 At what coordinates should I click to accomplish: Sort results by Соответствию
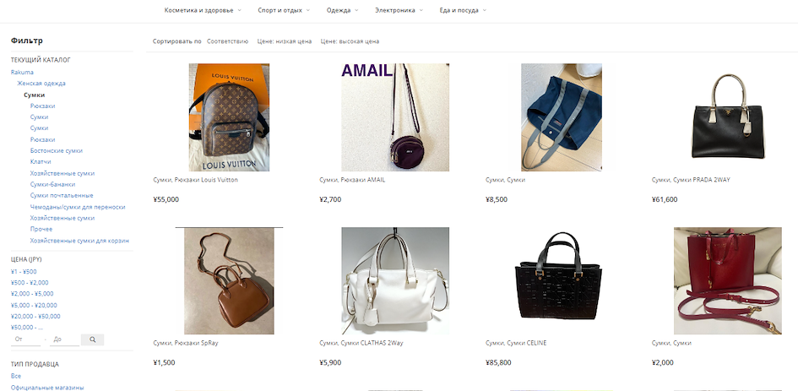pyautogui.click(x=227, y=41)
